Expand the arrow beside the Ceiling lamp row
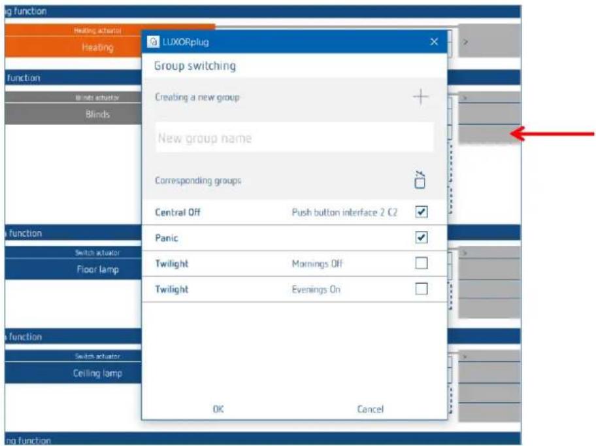This screenshot has height=446, width=596. (x=465, y=356)
